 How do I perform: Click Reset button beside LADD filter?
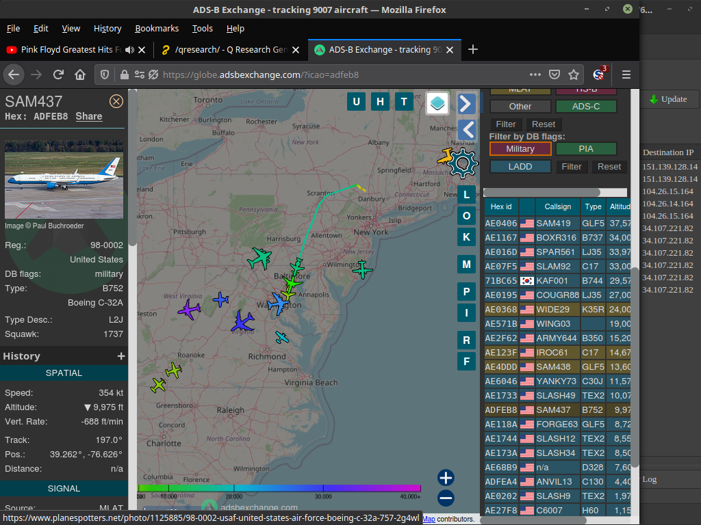pos(609,167)
